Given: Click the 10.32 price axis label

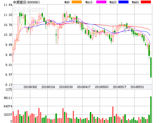Looking at the screenshot, I should 8,35.
